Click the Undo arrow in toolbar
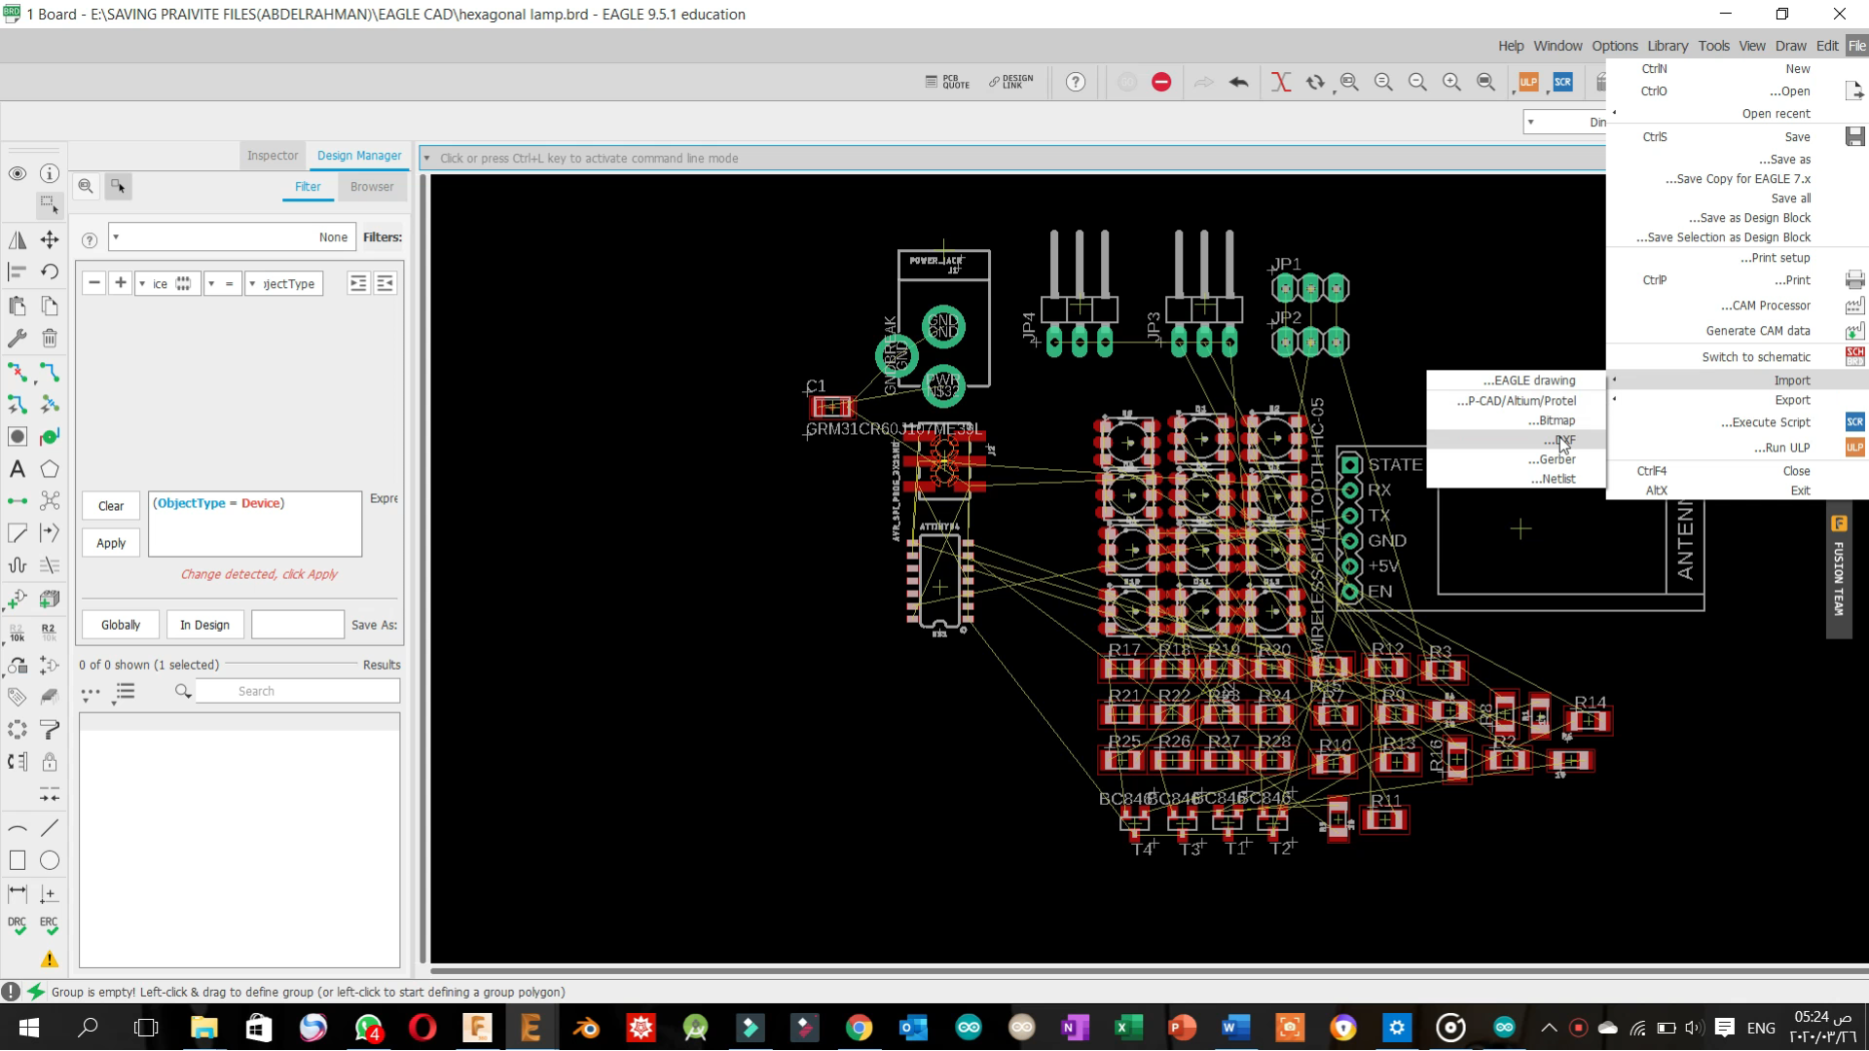Image resolution: width=1869 pixels, height=1051 pixels. point(1238,83)
